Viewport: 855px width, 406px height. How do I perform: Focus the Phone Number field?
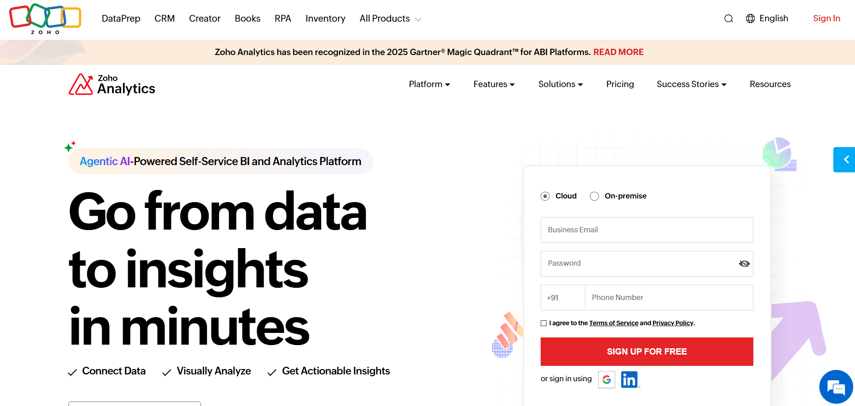tap(669, 298)
